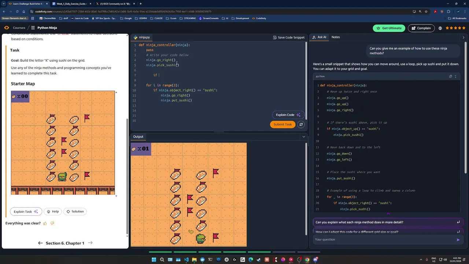
Task: Go to previous chapter arrow
Action: (x=40, y=243)
